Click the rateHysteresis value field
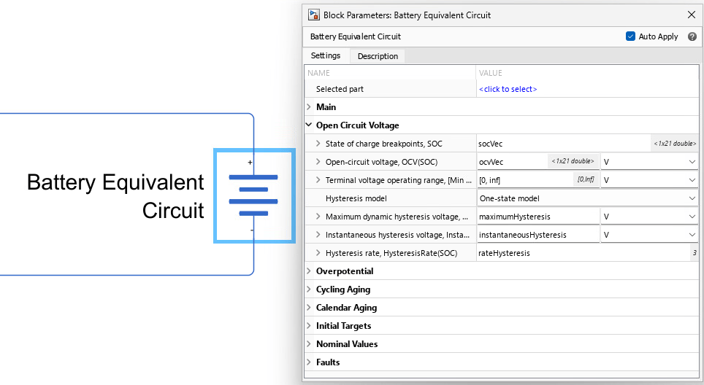The height and width of the screenshot is (385, 704). (x=584, y=253)
